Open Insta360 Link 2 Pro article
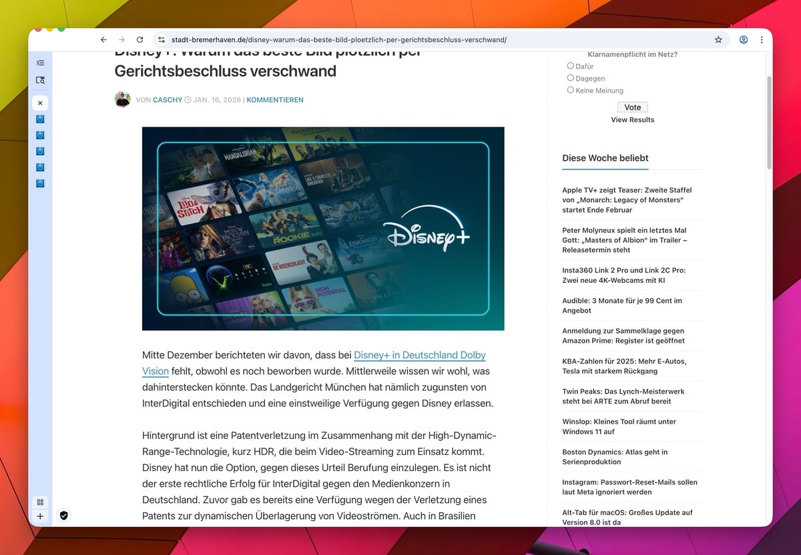Image resolution: width=801 pixels, height=555 pixels. point(624,275)
